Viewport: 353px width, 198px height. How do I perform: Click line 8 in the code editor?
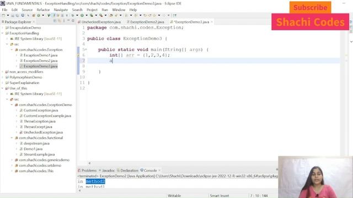(213, 66)
